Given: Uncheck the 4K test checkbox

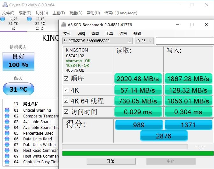Looking at the screenshot, I should point(66,90).
